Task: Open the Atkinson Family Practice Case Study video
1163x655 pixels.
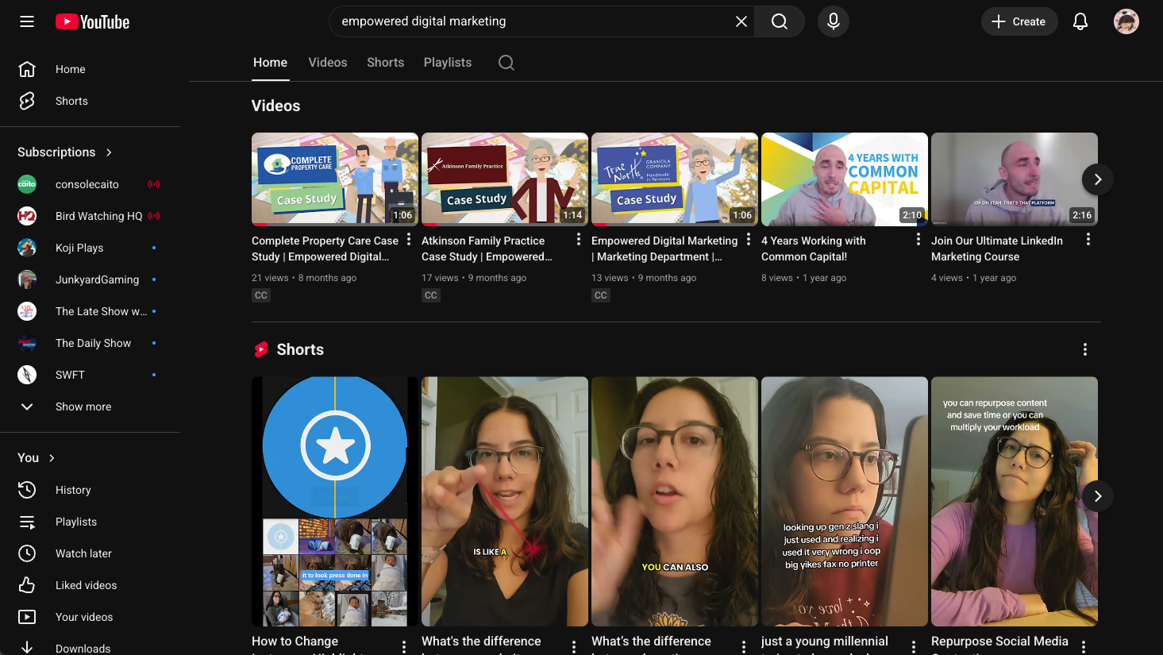Action: click(x=505, y=179)
